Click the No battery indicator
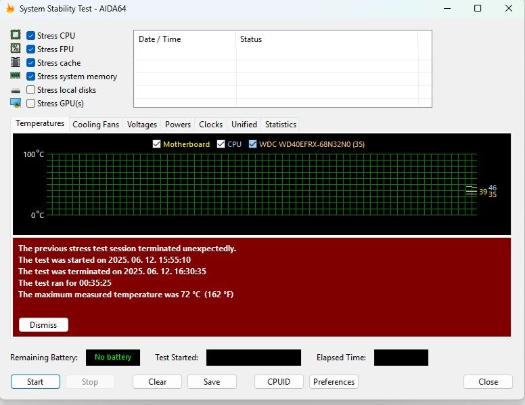This screenshot has width=525, height=405. [113, 358]
